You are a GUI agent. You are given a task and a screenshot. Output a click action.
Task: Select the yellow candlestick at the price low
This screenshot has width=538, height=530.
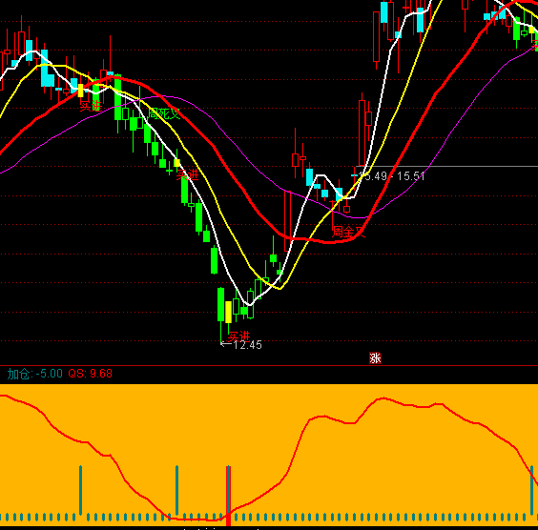[x=228, y=312]
